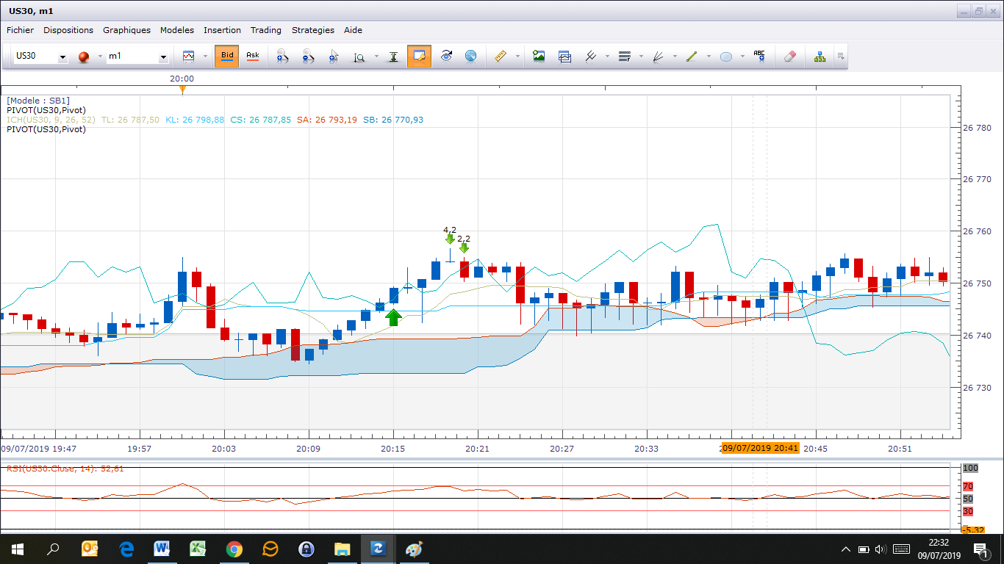Select the ruler measurement tool
1004x564 pixels.
(x=501, y=57)
